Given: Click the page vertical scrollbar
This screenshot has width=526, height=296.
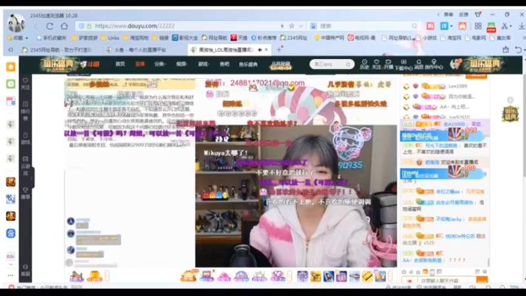Looking at the screenshot, I should pos(524,125).
